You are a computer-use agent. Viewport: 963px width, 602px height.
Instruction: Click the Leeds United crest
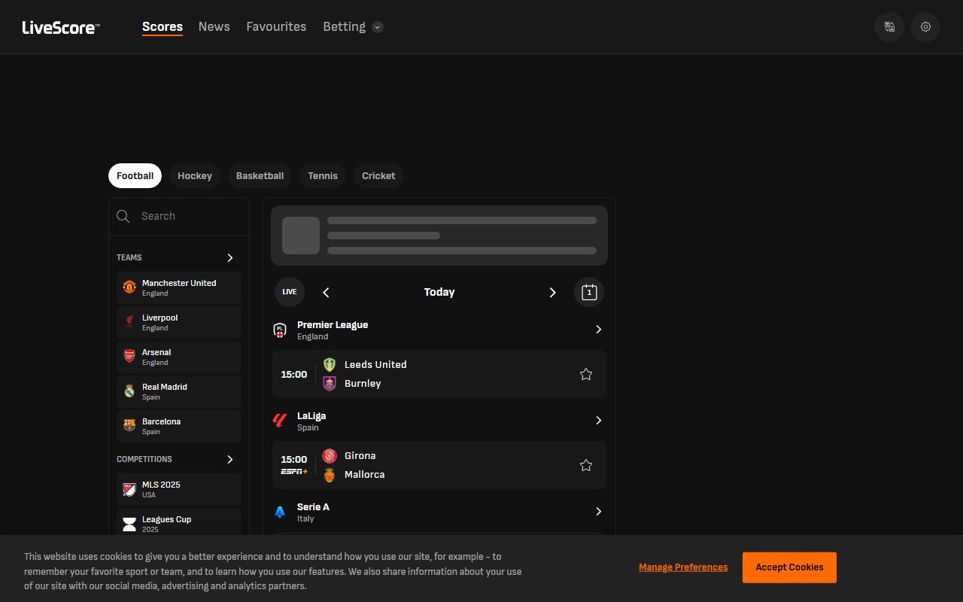(330, 364)
